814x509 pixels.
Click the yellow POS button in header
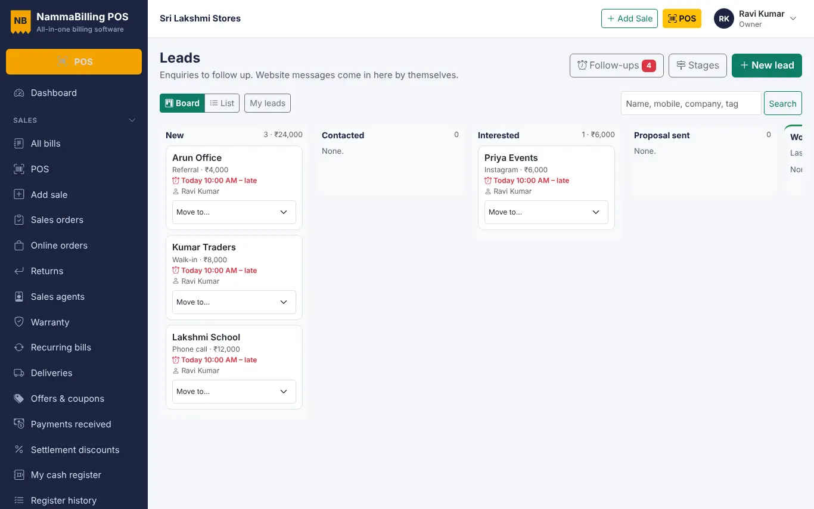tap(682, 18)
